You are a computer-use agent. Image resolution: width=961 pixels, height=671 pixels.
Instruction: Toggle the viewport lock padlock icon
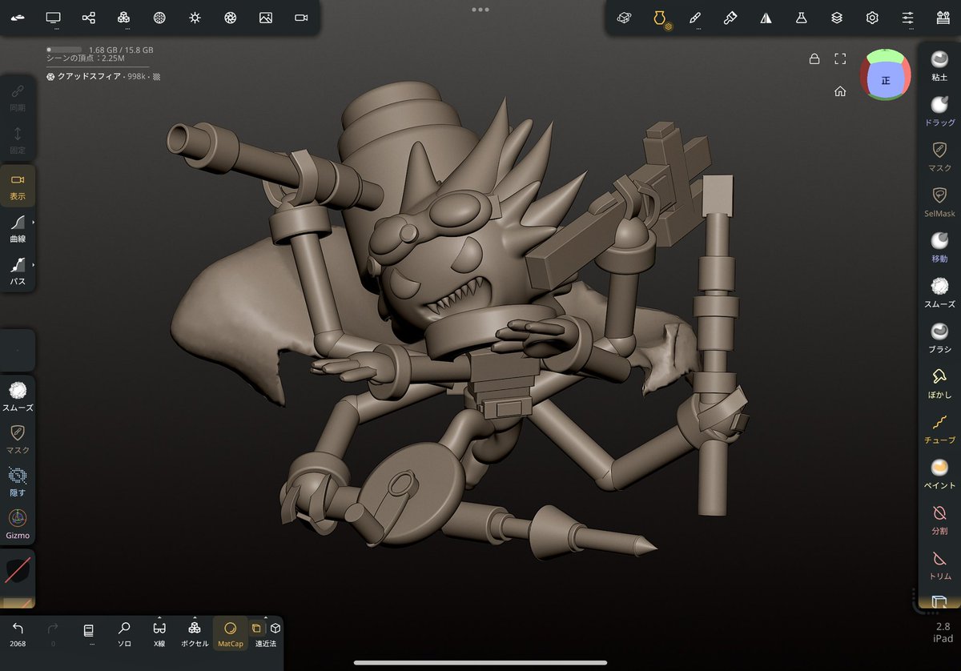(814, 58)
